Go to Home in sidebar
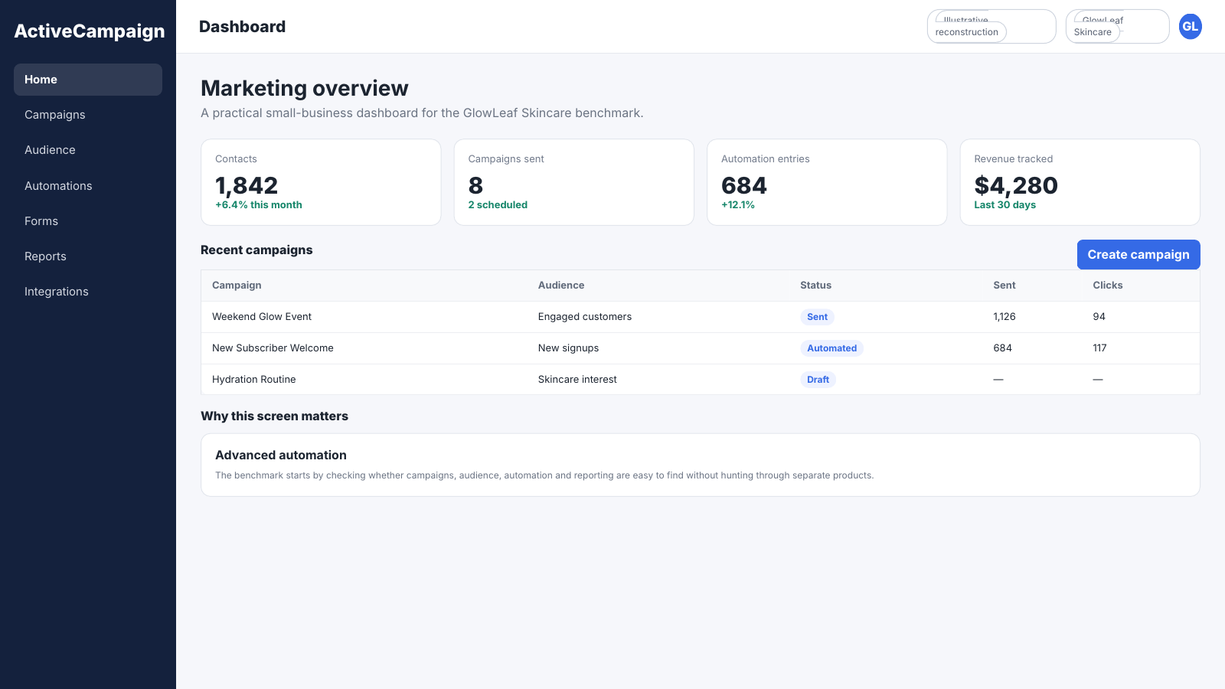This screenshot has height=689, width=1225. coord(88,80)
